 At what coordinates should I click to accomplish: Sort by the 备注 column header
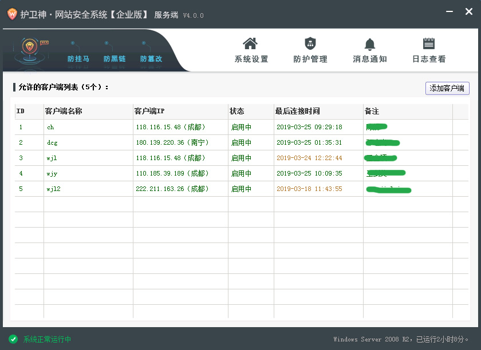408,112
